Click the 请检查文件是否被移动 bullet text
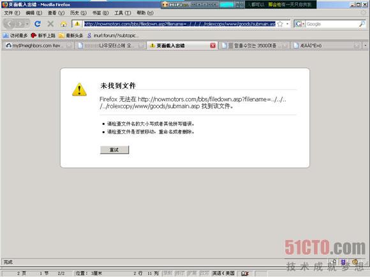The width and height of the screenshot is (370, 277). (151, 132)
